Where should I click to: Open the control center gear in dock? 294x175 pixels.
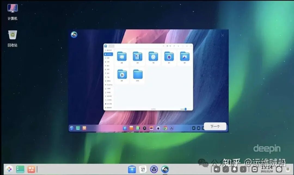[x=154, y=169]
